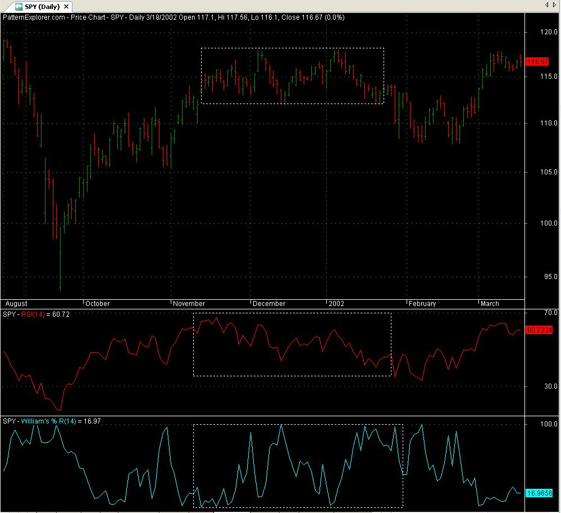Select the SPY (Daily) tab
This screenshot has height=513, width=561.
pyautogui.click(x=43, y=6)
